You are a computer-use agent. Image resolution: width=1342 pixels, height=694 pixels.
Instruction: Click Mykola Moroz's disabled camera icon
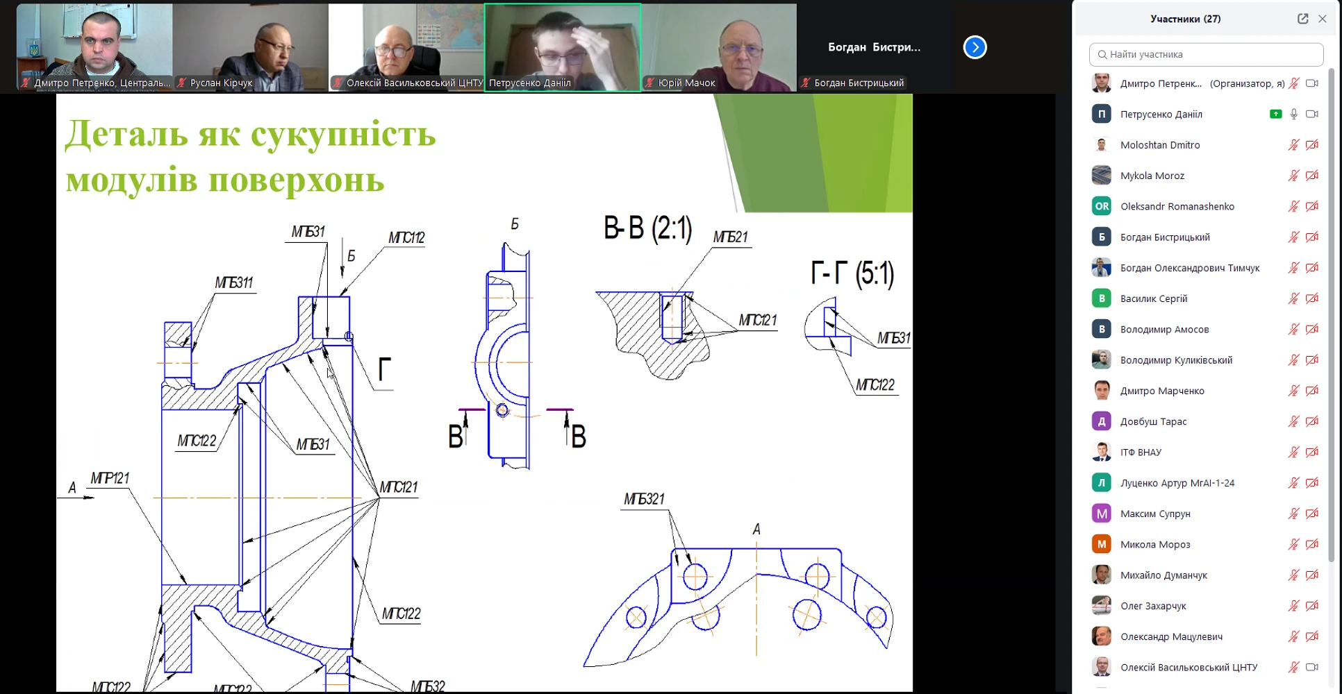click(x=1311, y=176)
